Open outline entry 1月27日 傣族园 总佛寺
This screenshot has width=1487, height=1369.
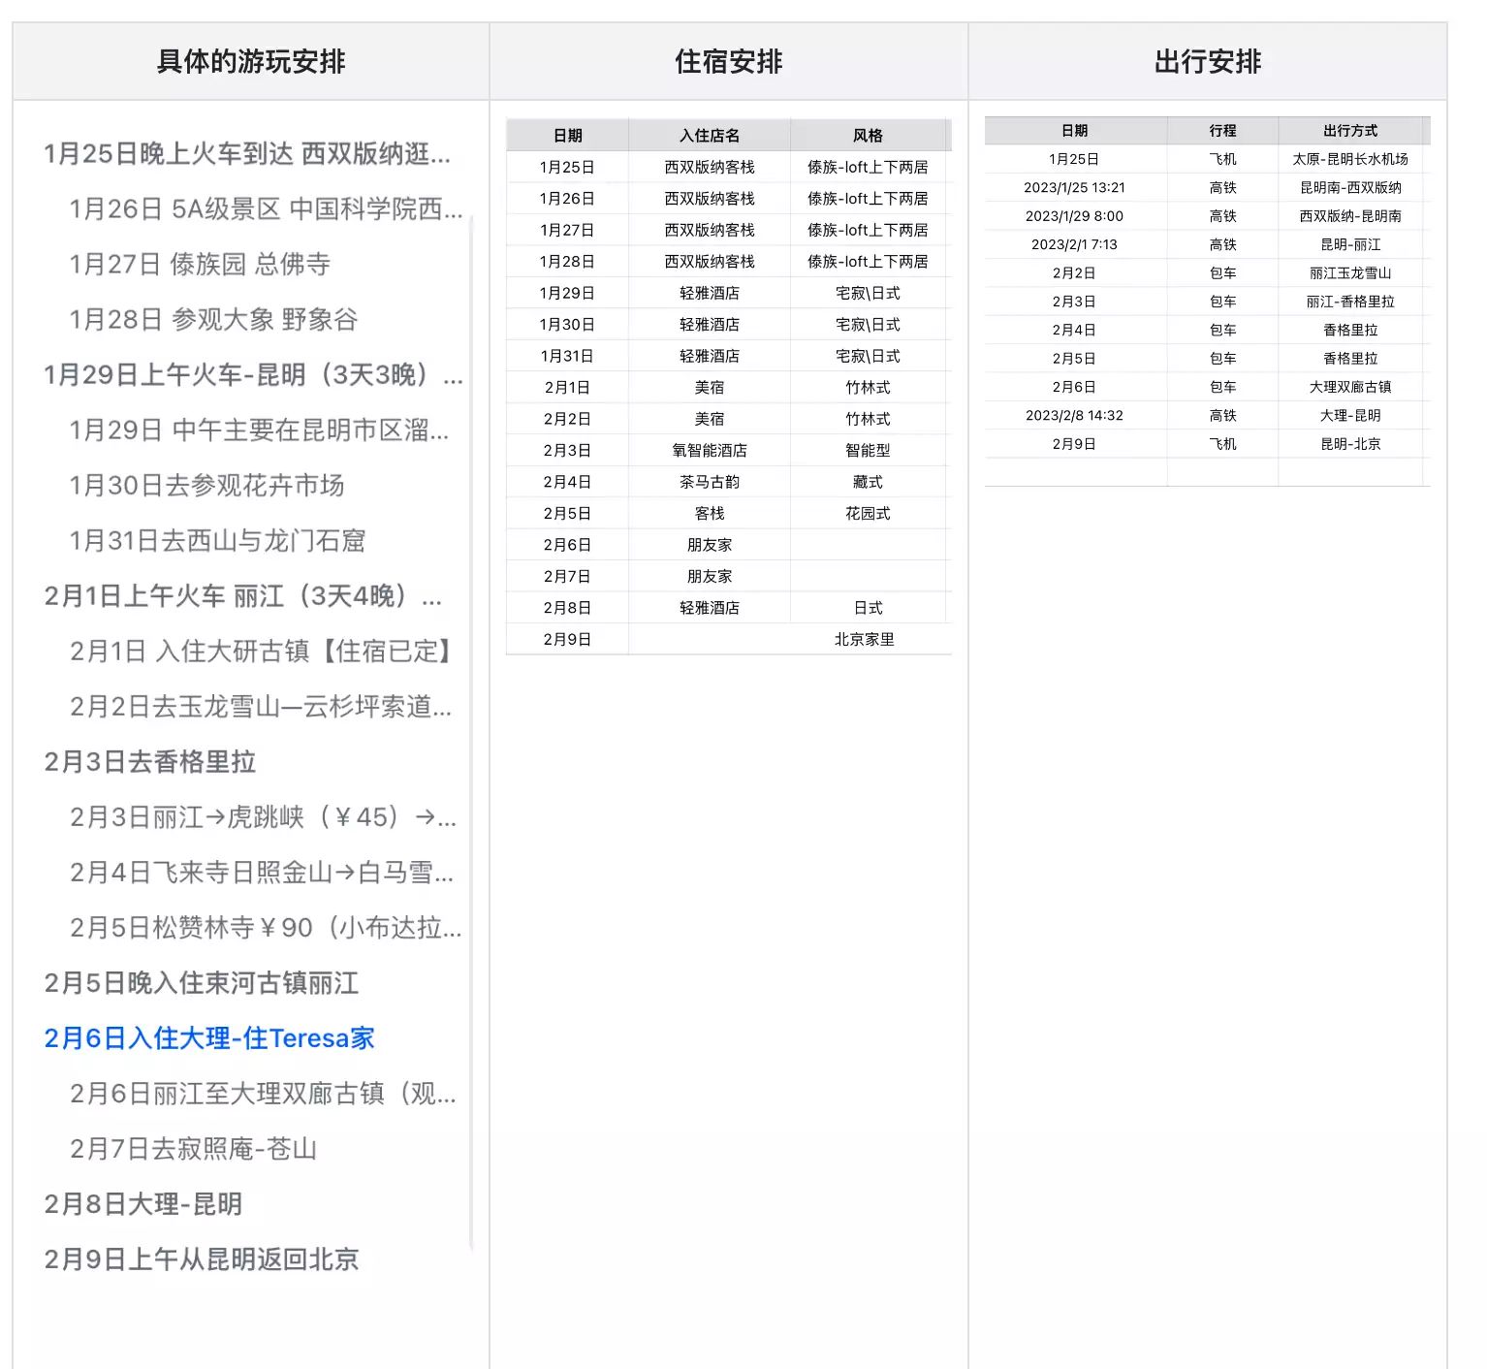[200, 265]
